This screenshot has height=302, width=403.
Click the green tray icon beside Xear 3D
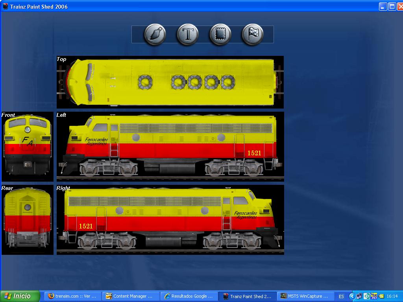click(366, 296)
